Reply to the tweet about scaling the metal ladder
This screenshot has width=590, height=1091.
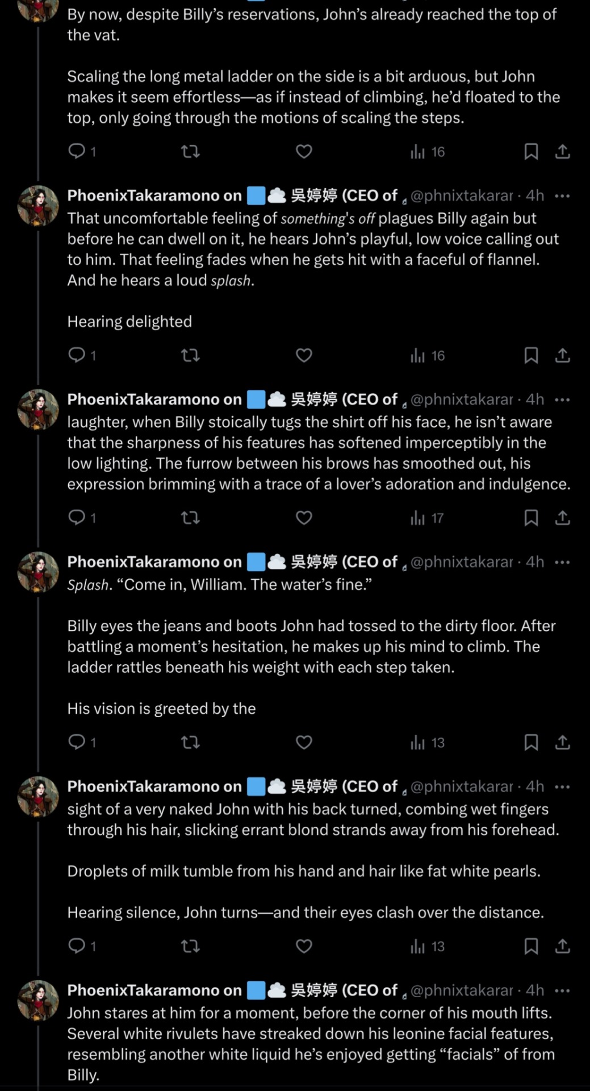tap(77, 151)
